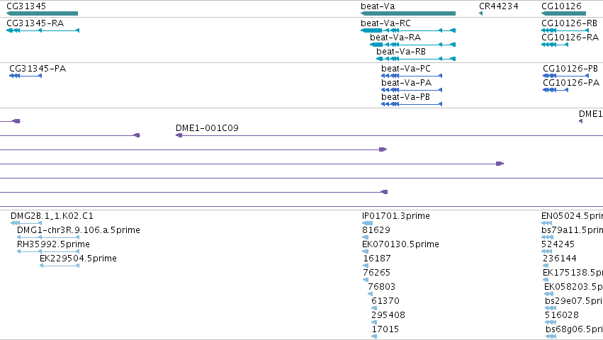Select the CR44234 gene marker

tap(480, 13)
